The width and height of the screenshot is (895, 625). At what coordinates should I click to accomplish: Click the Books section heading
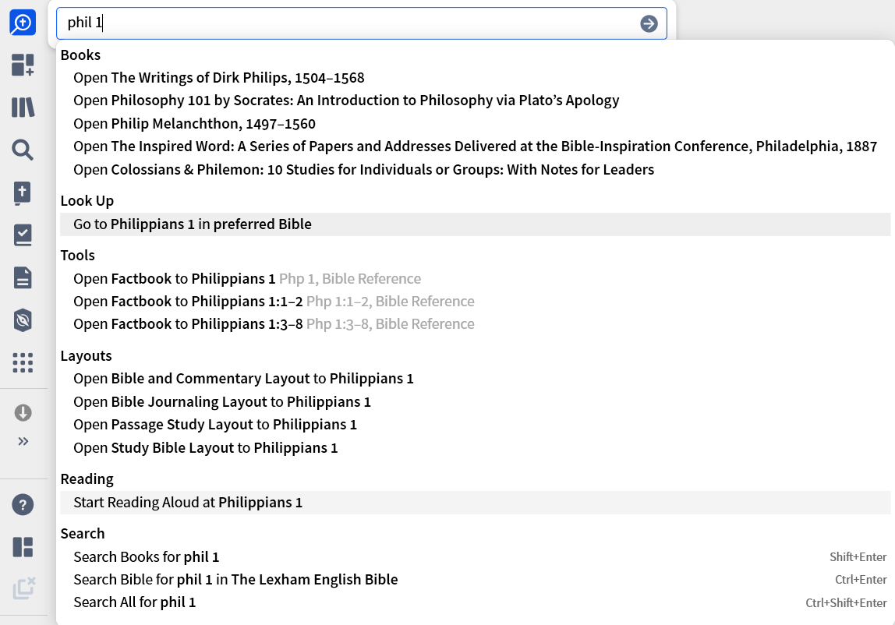(x=80, y=55)
